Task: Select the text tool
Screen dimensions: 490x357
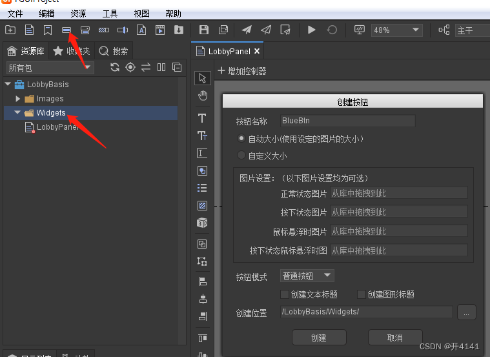Action: 202,118
